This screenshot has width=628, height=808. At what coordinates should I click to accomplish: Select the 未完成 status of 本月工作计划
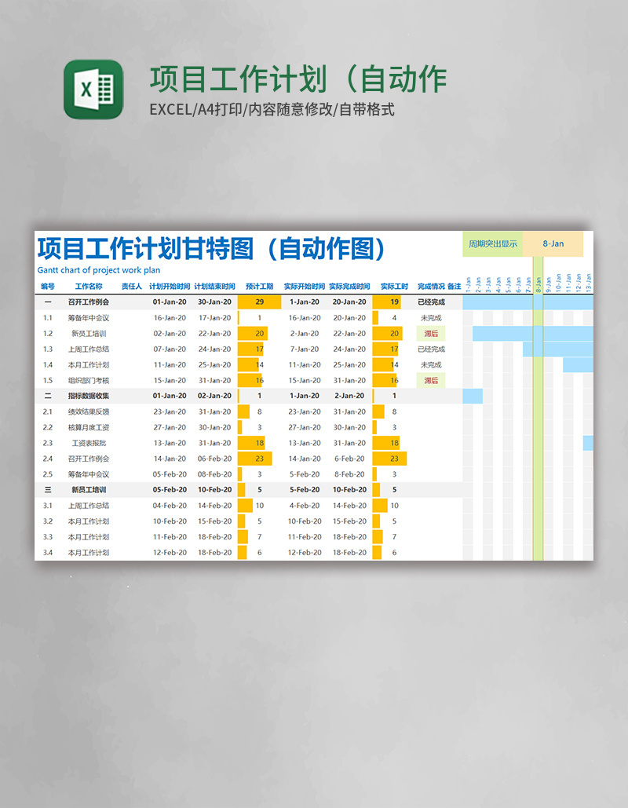point(433,364)
